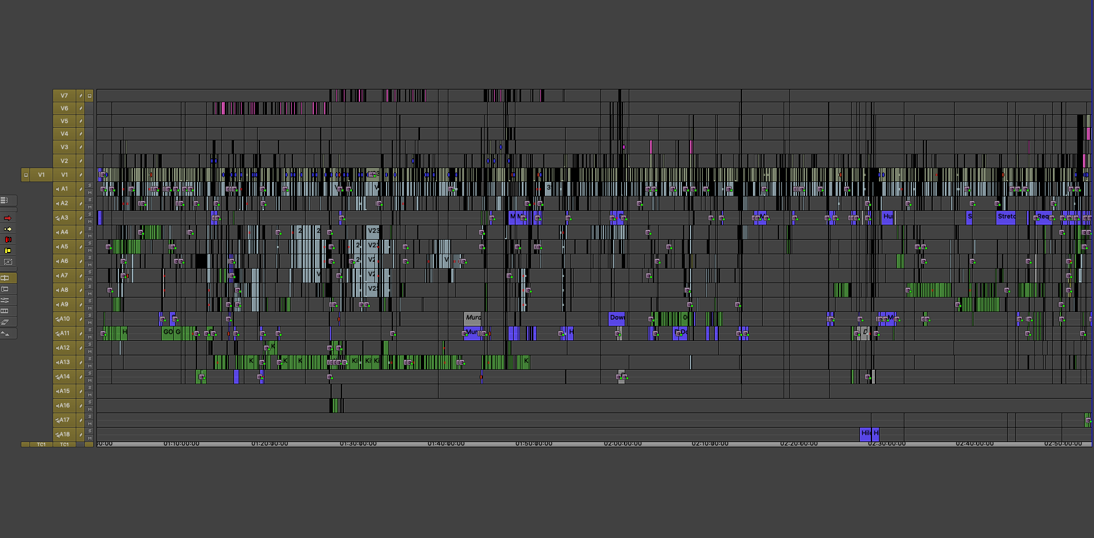Solo audio track A8
Screen dimensions: 1094x538
[90, 287]
